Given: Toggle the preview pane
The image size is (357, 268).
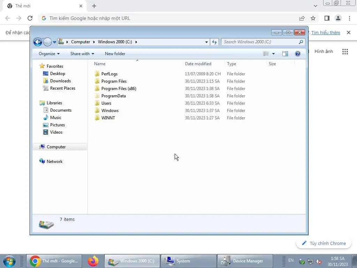Looking at the screenshot, I should tap(285, 54).
